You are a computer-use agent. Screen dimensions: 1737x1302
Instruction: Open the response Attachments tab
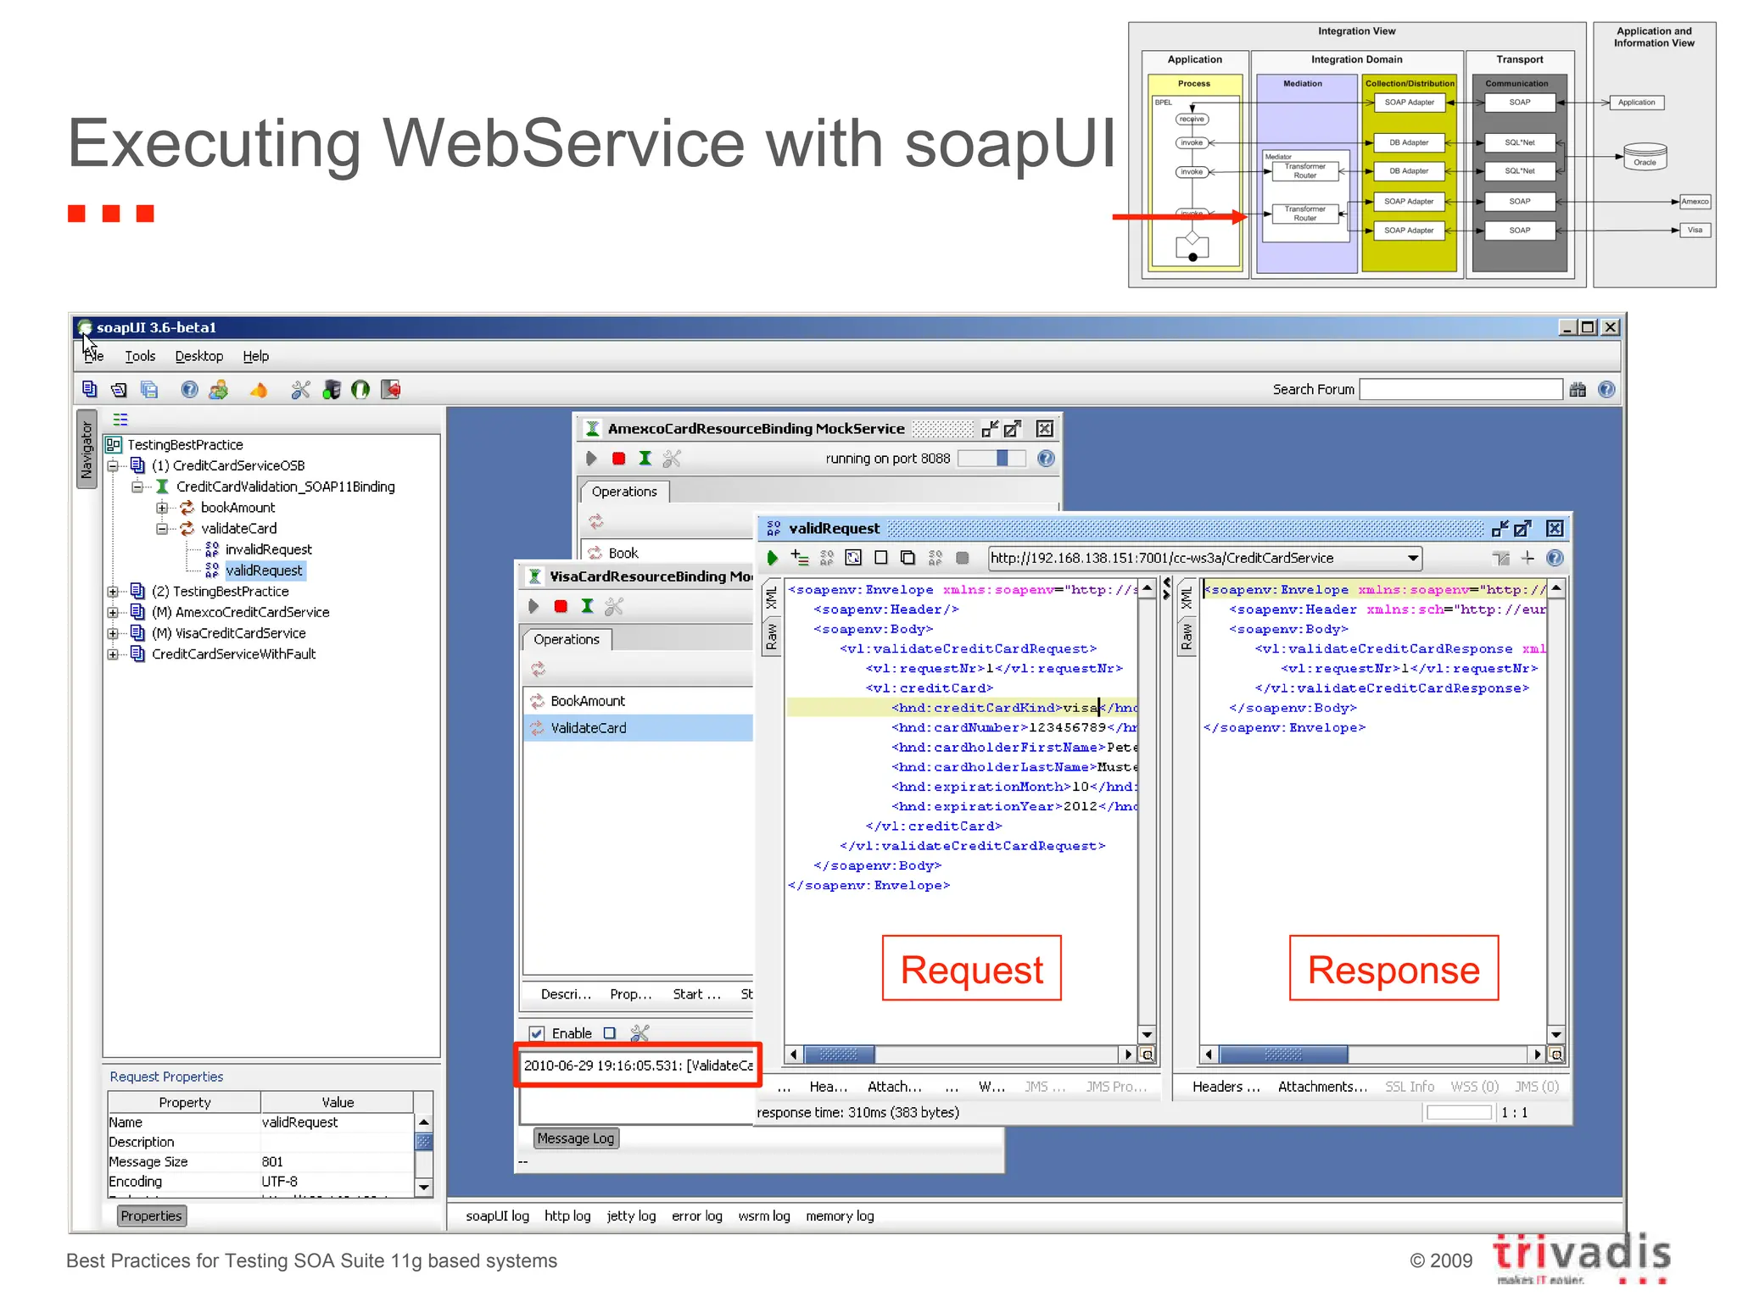pyautogui.click(x=1322, y=1087)
